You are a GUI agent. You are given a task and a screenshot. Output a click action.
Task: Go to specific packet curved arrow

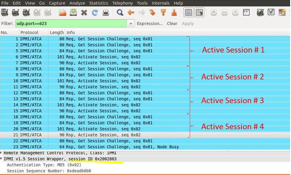pyautogui.click(x=152, y=13)
